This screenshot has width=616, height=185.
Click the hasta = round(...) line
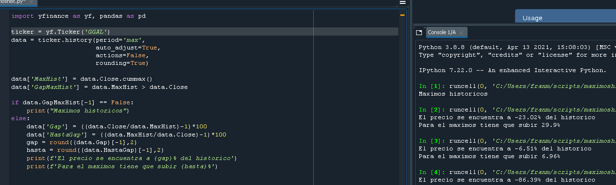tap(96, 150)
